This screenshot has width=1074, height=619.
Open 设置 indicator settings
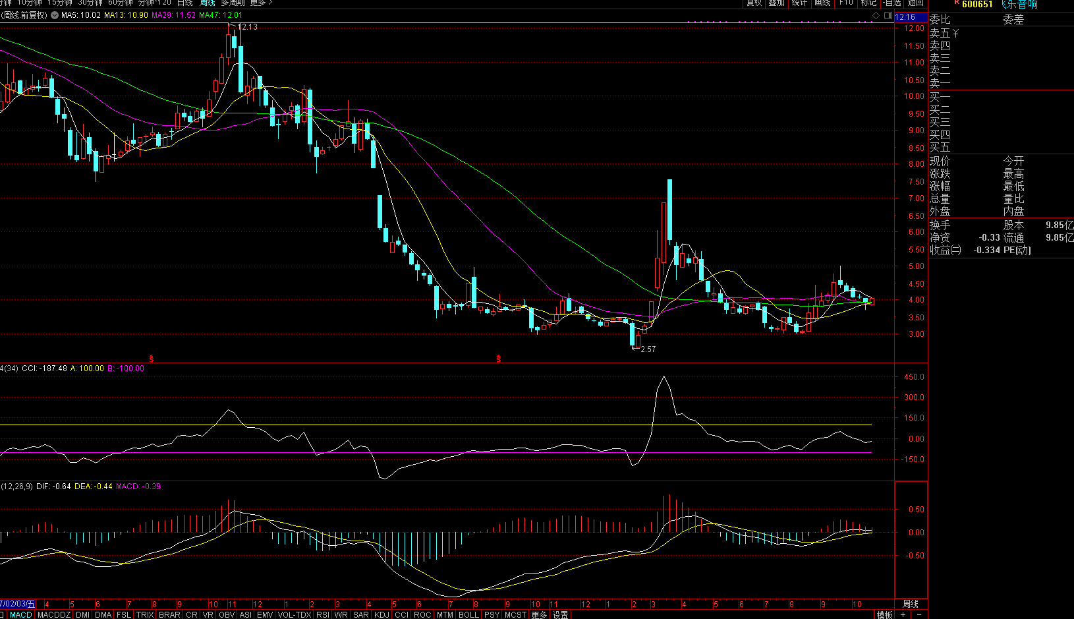(561, 614)
